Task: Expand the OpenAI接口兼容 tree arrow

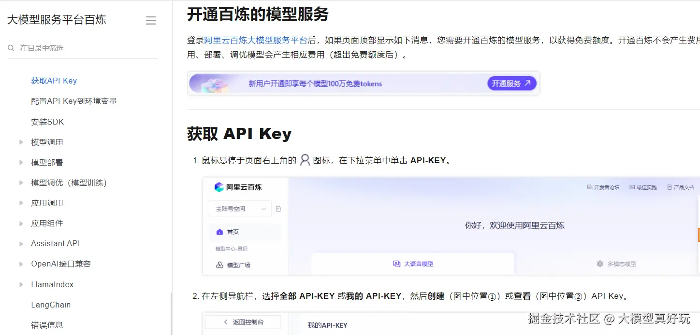Action: [21, 264]
